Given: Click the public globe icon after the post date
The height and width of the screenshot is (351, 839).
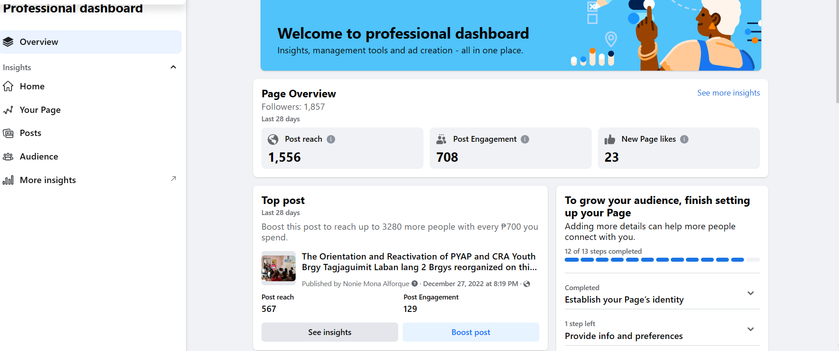Looking at the screenshot, I should pos(527,284).
